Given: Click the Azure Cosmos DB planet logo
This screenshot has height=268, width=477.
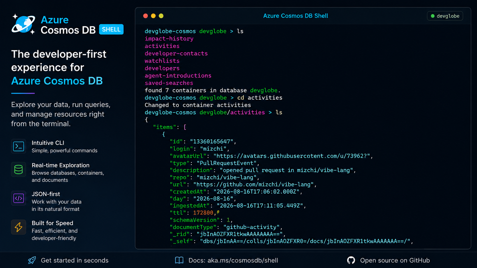Looking at the screenshot, I should (23, 24).
